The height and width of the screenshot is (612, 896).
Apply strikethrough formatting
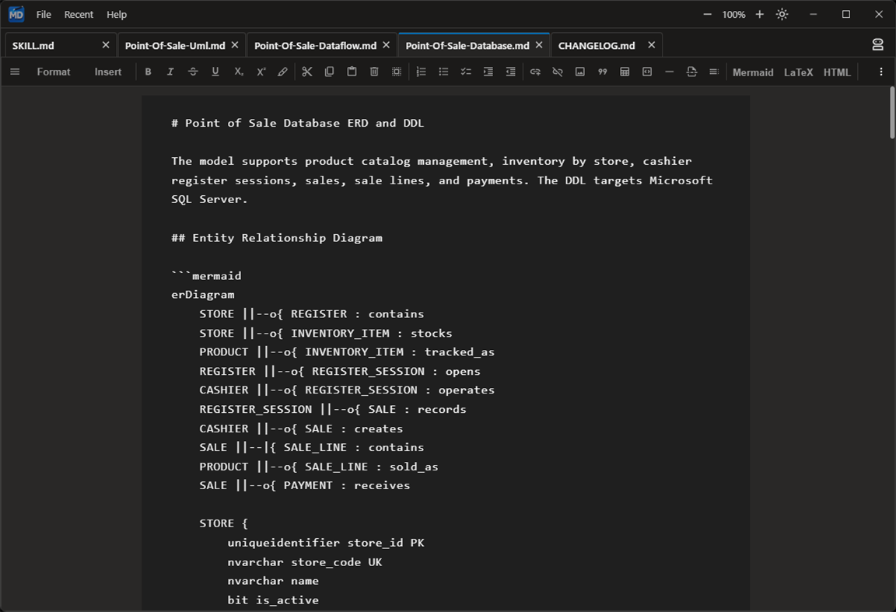click(x=193, y=72)
